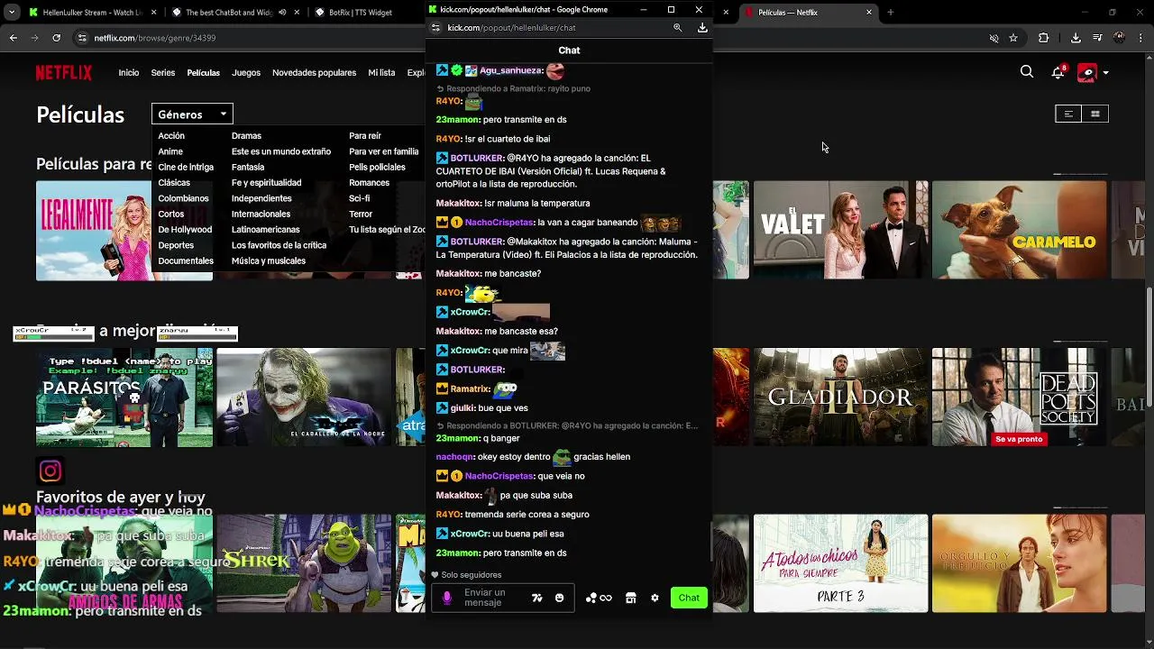The width and height of the screenshot is (1154, 649).
Task: Open Netflix Series section
Action: (x=163, y=73)
